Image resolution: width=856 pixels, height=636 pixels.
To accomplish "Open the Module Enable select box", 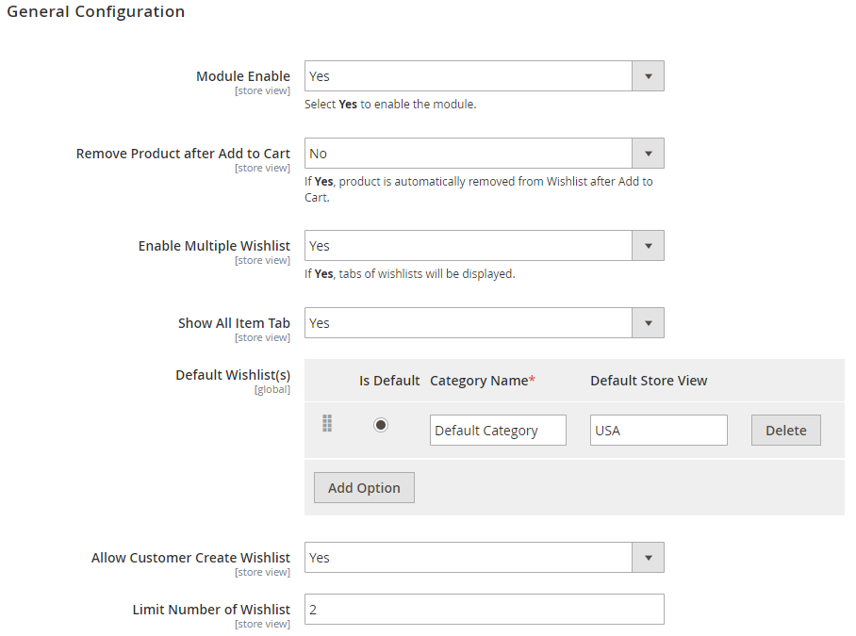I will click(x=469, y=76).
